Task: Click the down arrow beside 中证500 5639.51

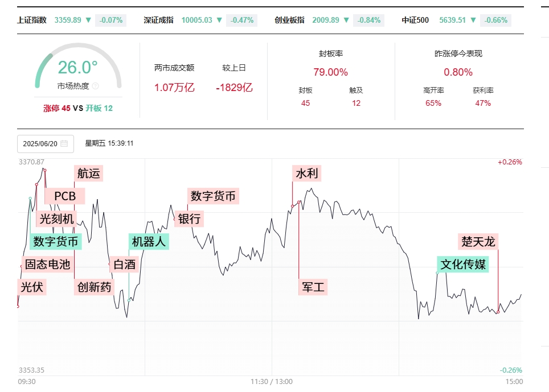Action: (473, 20)
